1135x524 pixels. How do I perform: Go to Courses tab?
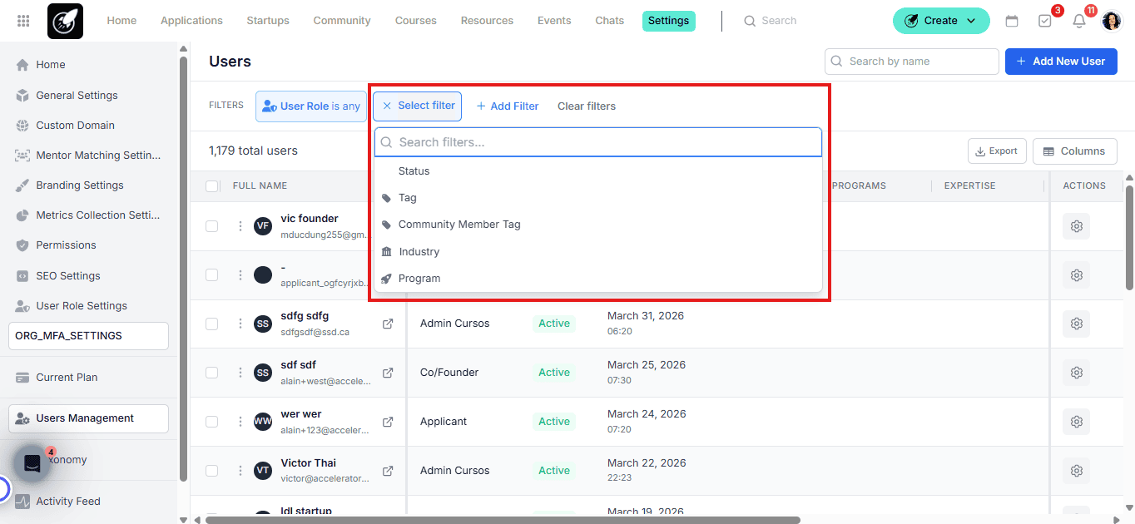click(416, 21)
